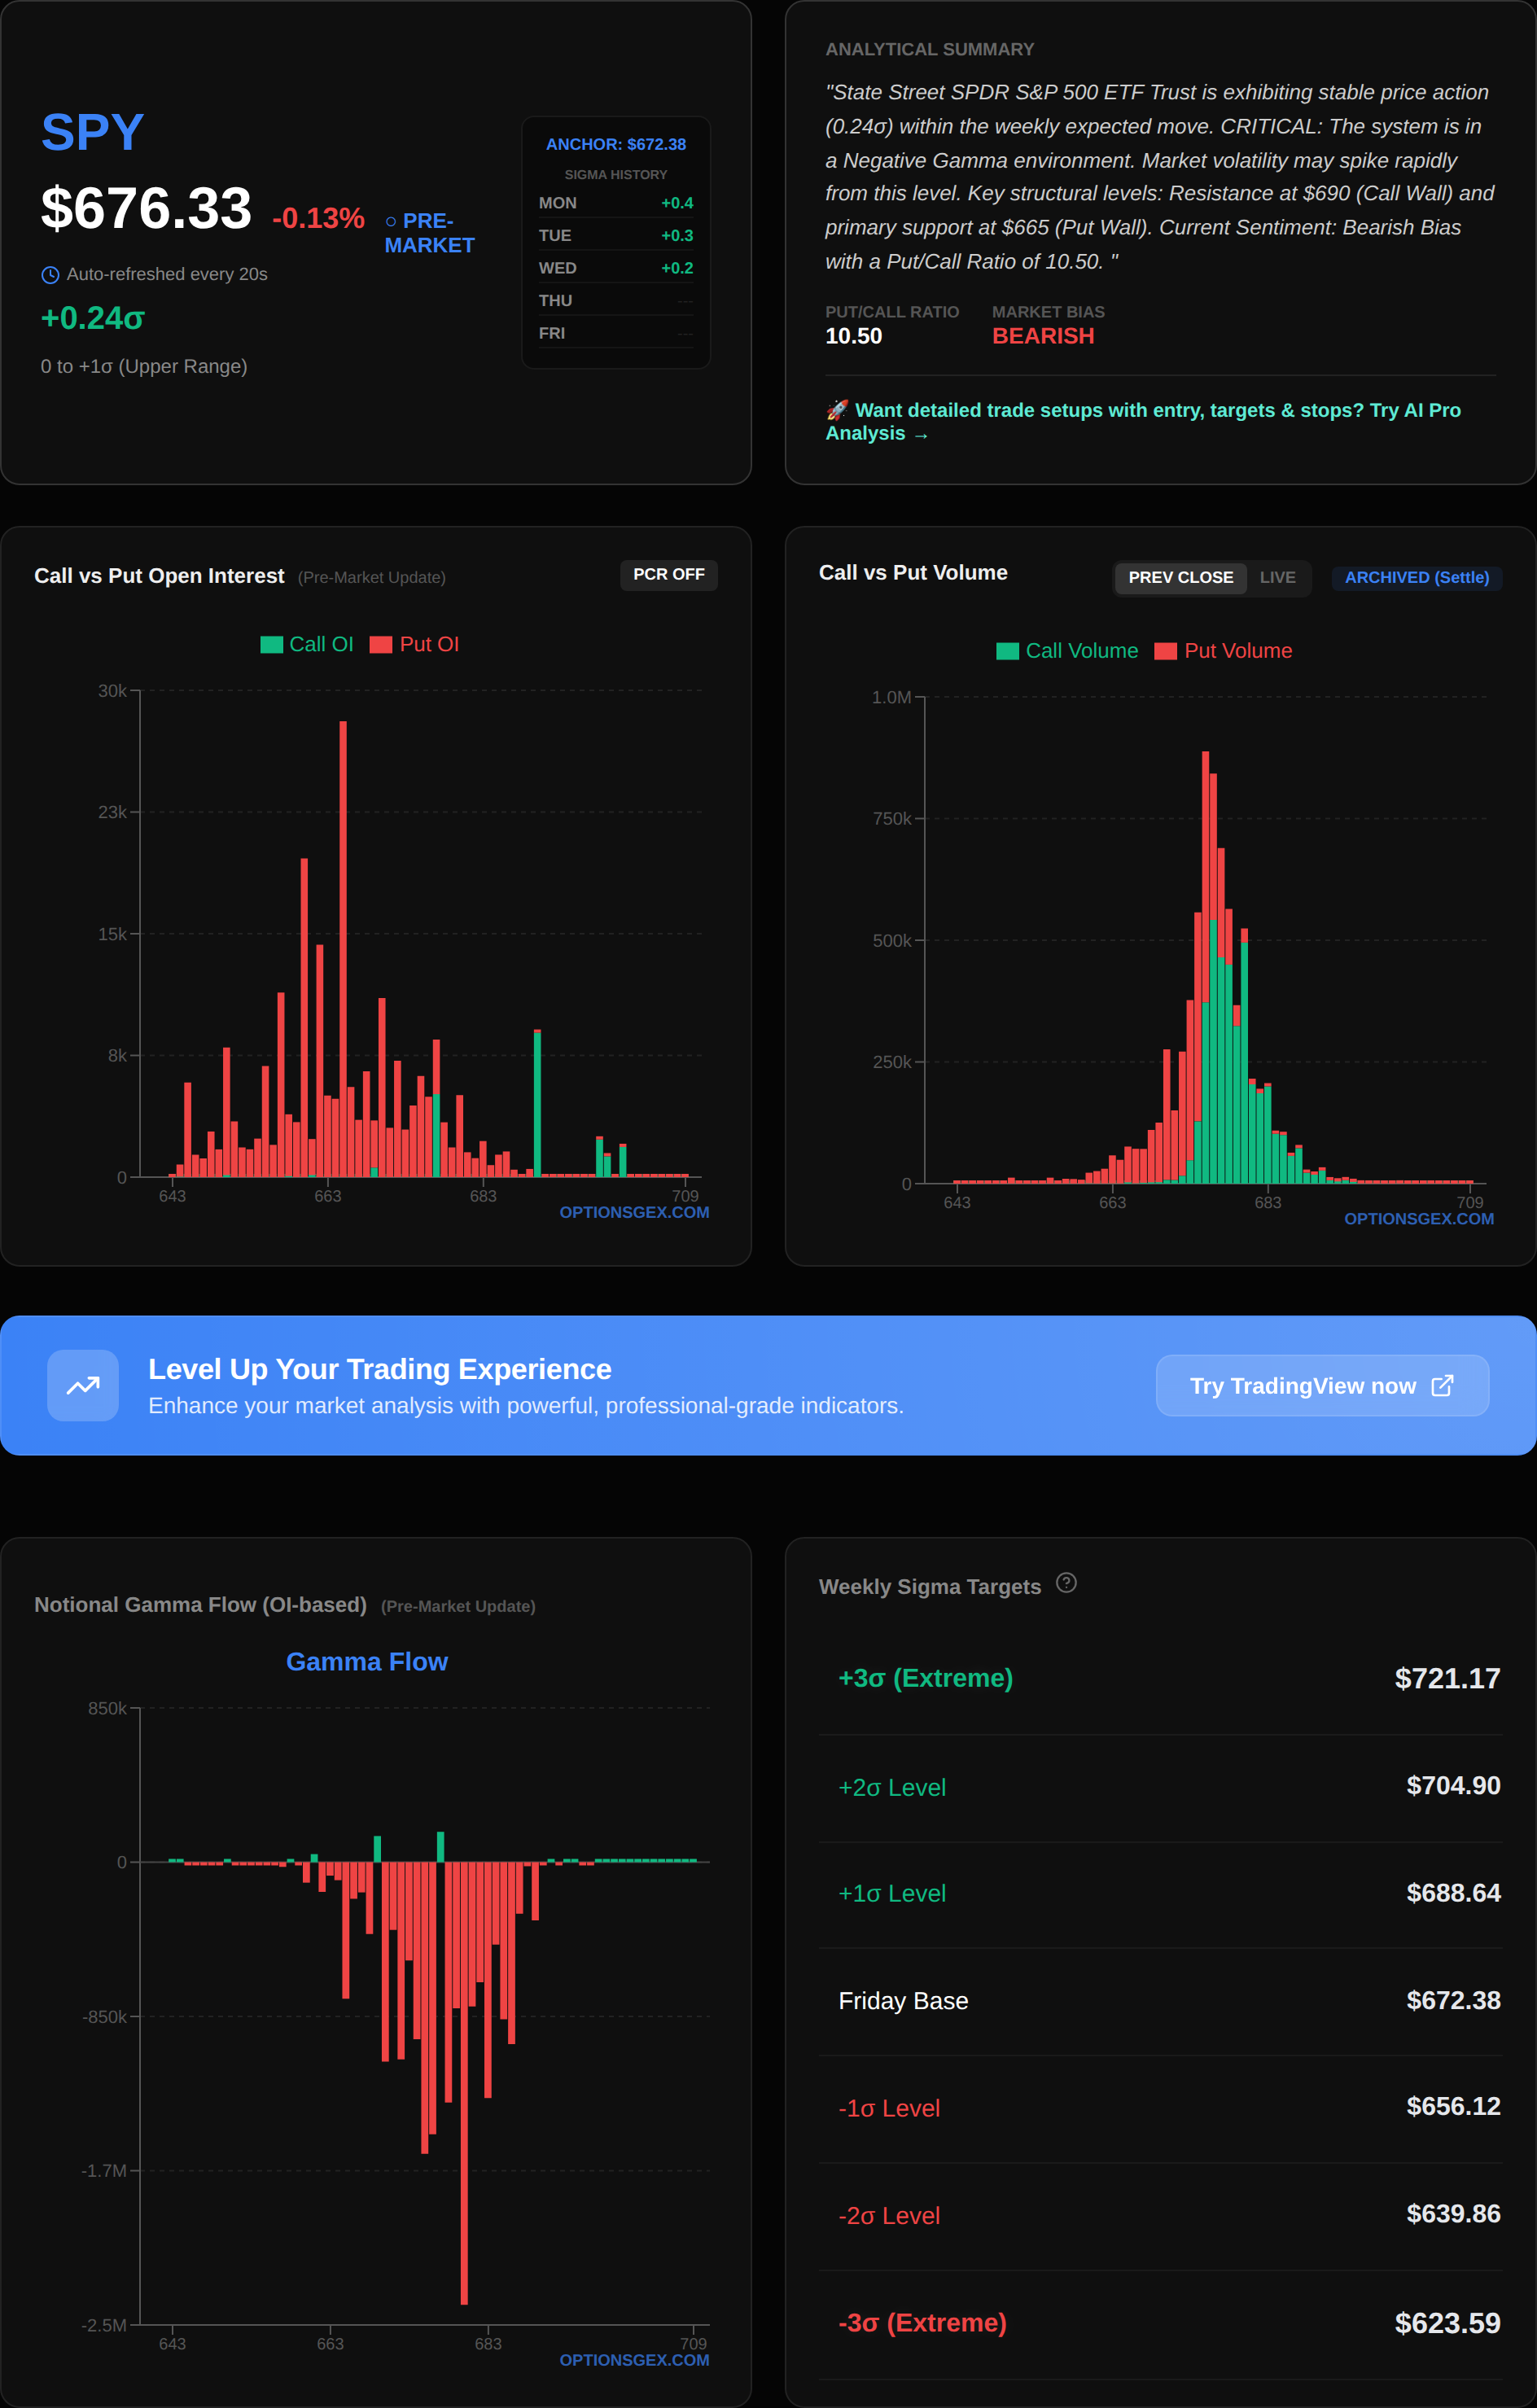Click the pre-market status circle indicator

click(x=391, y=222)
